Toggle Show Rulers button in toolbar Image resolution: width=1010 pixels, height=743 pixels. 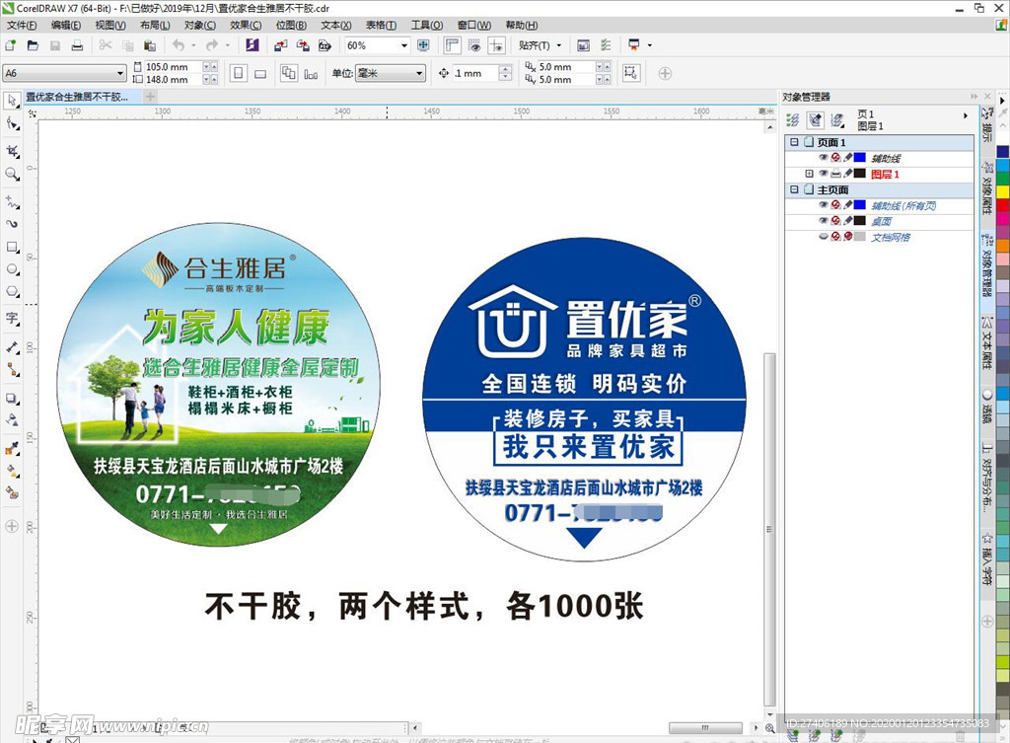point(452,45)
